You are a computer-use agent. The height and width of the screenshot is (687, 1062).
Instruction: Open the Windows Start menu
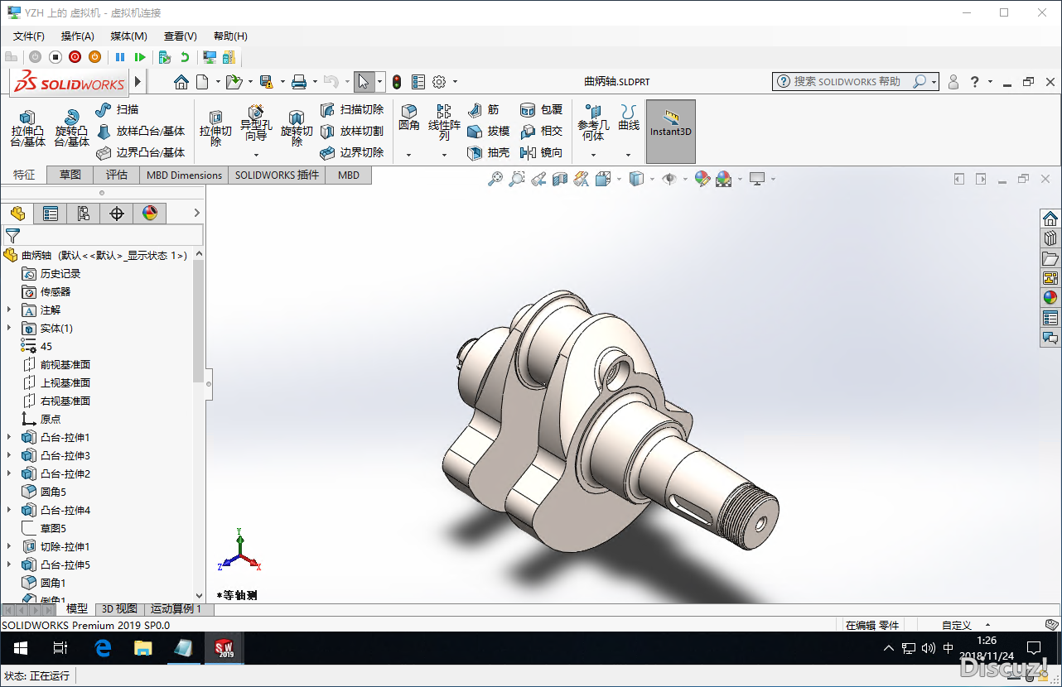(20, 647)
